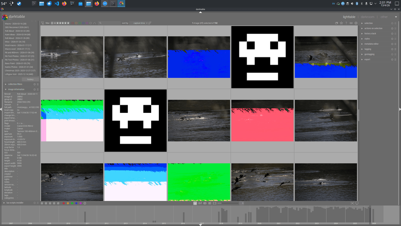401x226 pixels.
Task: Select culling layout icon in bottom bar
Action: click(205, 203)
